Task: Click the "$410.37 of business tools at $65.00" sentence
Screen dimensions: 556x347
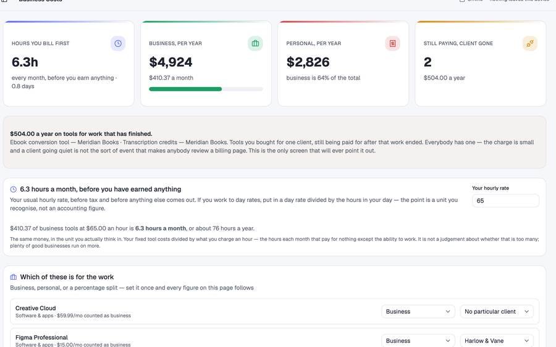Action: pyautogui.click(x=132, y=228)
